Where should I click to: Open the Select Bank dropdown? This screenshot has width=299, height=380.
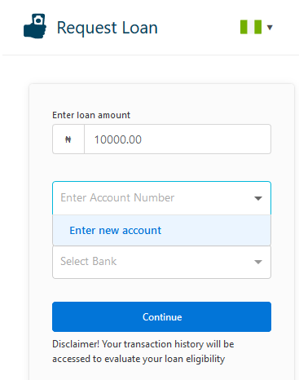coord(161,262)
